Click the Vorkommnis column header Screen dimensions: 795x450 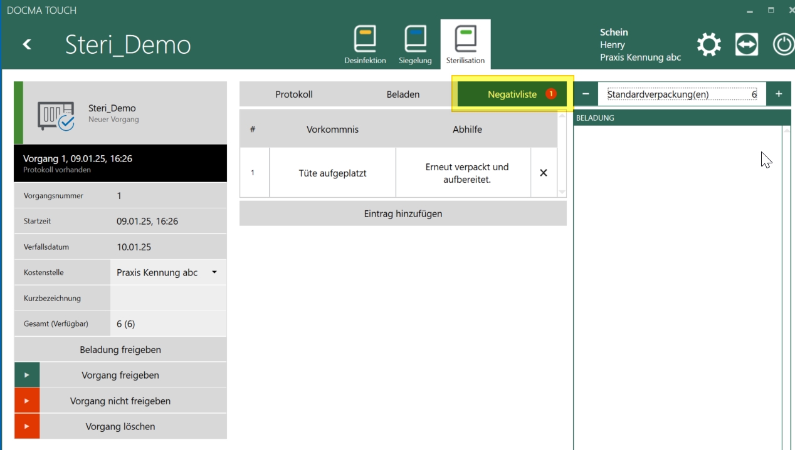pos(333,129)
